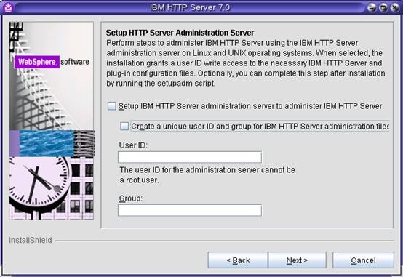Screen dimensions: 403x277
Task: Click the Setup HTTP Server Administration Server heading
Action: point(180,33)
